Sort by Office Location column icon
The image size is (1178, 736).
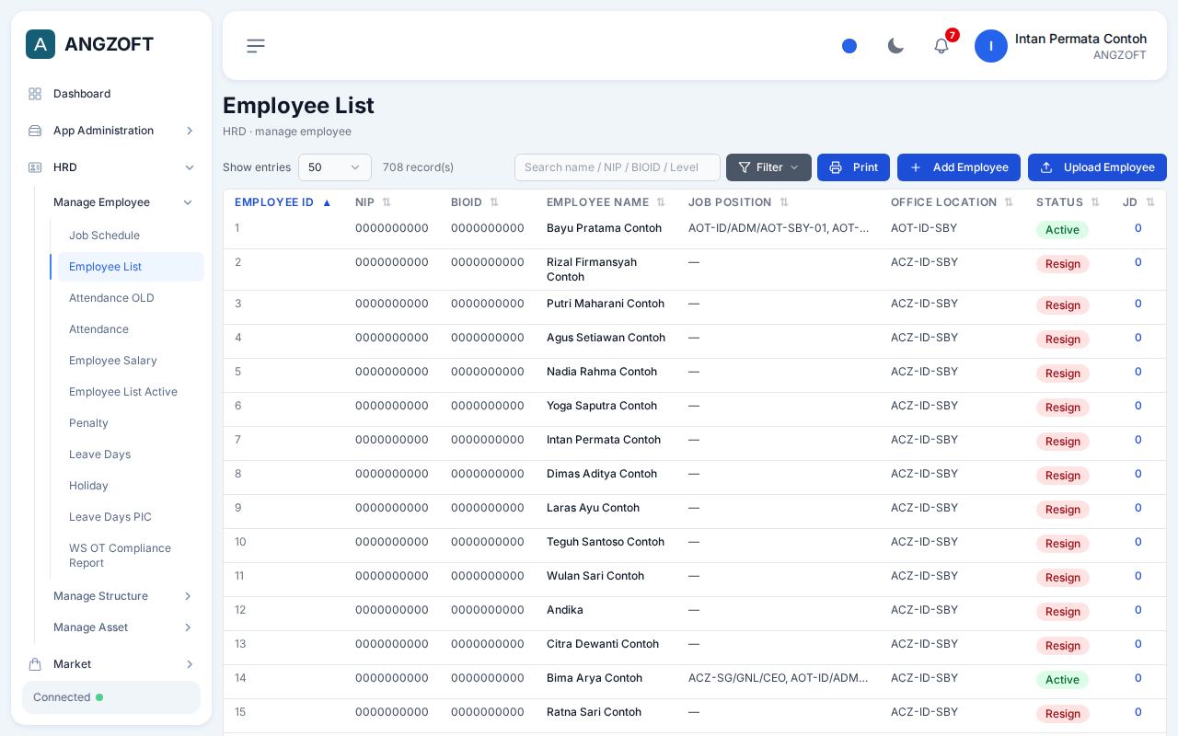[x=1009, y=202]
